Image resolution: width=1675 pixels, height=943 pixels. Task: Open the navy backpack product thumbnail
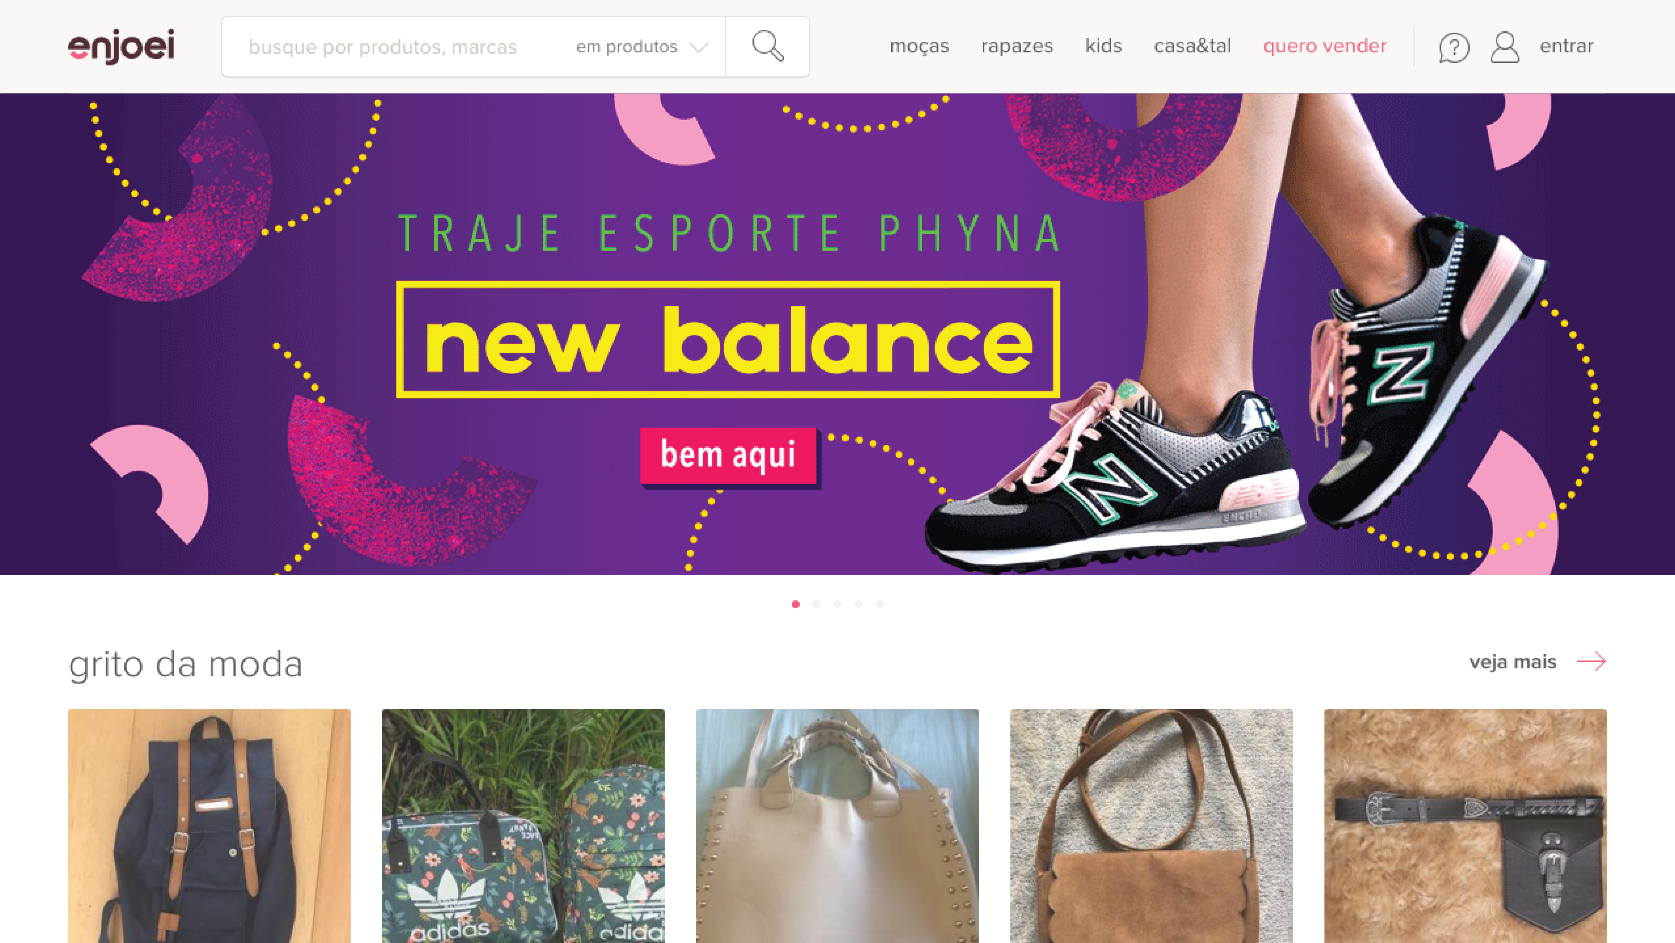click(209, 825)
